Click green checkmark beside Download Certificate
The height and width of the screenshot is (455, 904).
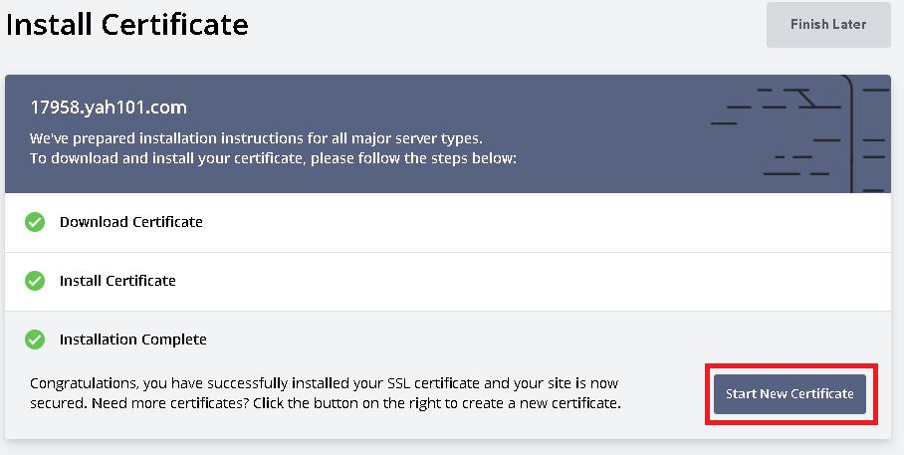coord(35,222)
